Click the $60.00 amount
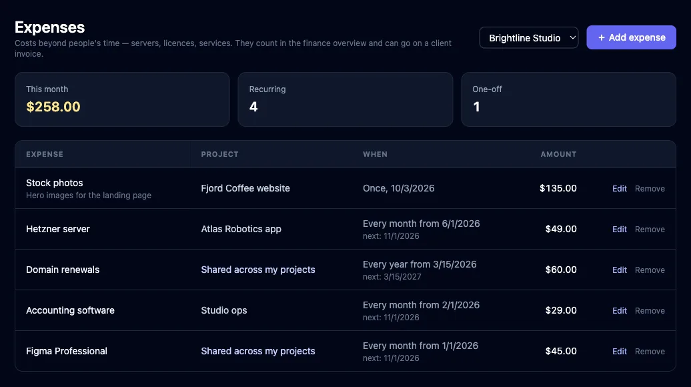 [x=561, y=270]
